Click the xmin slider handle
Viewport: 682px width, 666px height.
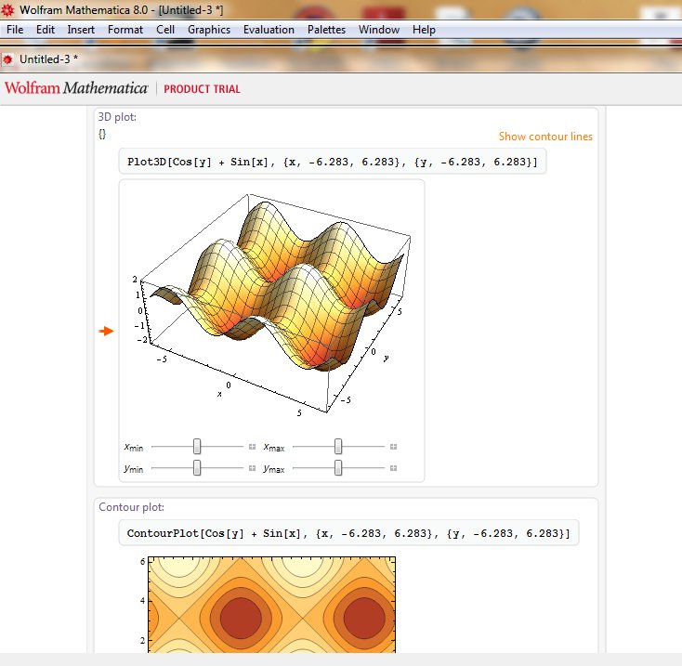[197, 447]
